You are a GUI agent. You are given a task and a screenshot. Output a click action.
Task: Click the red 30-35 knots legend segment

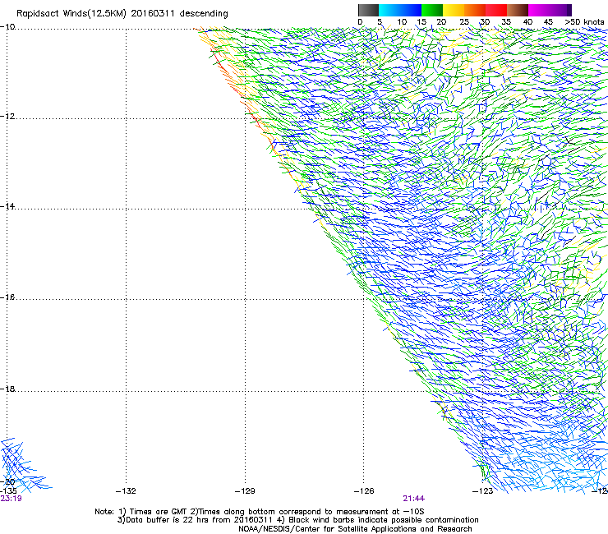[496, 10]
